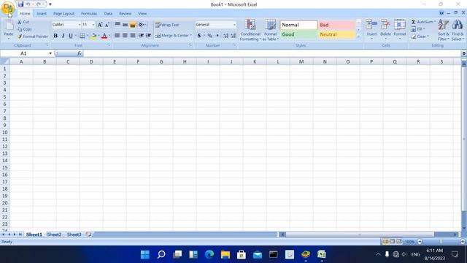Apply the Borders button
The height and width of the screenshot is (263, 467).
(82, 36)
